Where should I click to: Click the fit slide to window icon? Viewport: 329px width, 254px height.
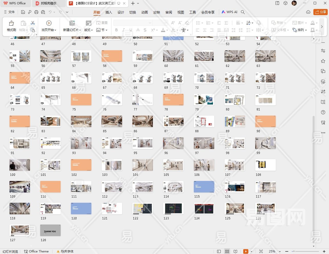point(261,251)
